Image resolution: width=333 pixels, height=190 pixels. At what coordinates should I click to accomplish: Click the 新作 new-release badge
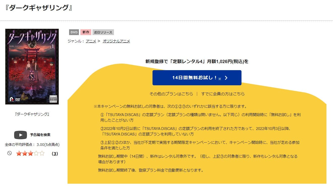(86, 32)
